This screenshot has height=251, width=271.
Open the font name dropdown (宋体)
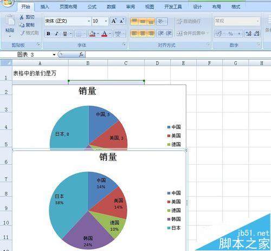click(x=89, y=21)
